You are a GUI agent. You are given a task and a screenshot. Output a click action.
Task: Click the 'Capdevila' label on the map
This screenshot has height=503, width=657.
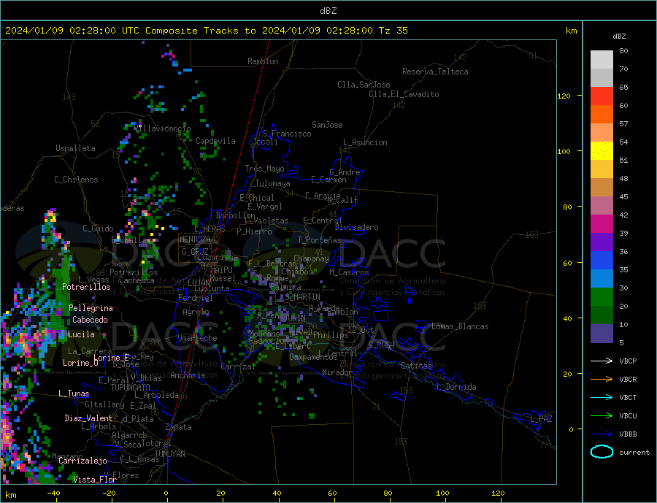[x=215, y=141]
